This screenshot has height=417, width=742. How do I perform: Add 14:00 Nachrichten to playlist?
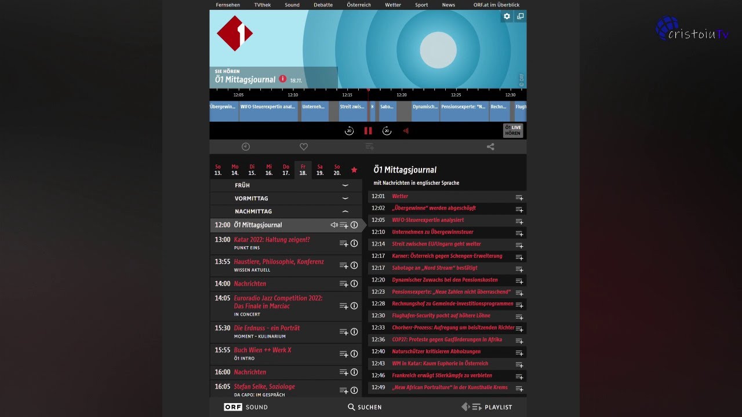pos(344,284)
